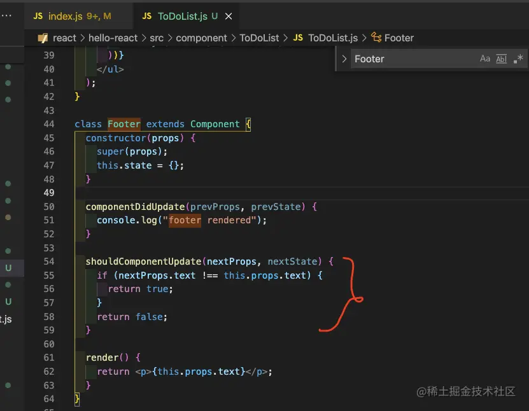Toggle Match Whole Word in find widget

(x=502, y=59)
